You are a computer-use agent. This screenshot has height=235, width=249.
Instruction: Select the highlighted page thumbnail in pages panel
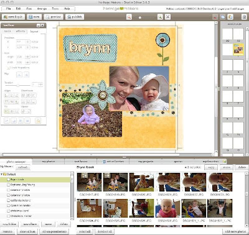(238, 49)
